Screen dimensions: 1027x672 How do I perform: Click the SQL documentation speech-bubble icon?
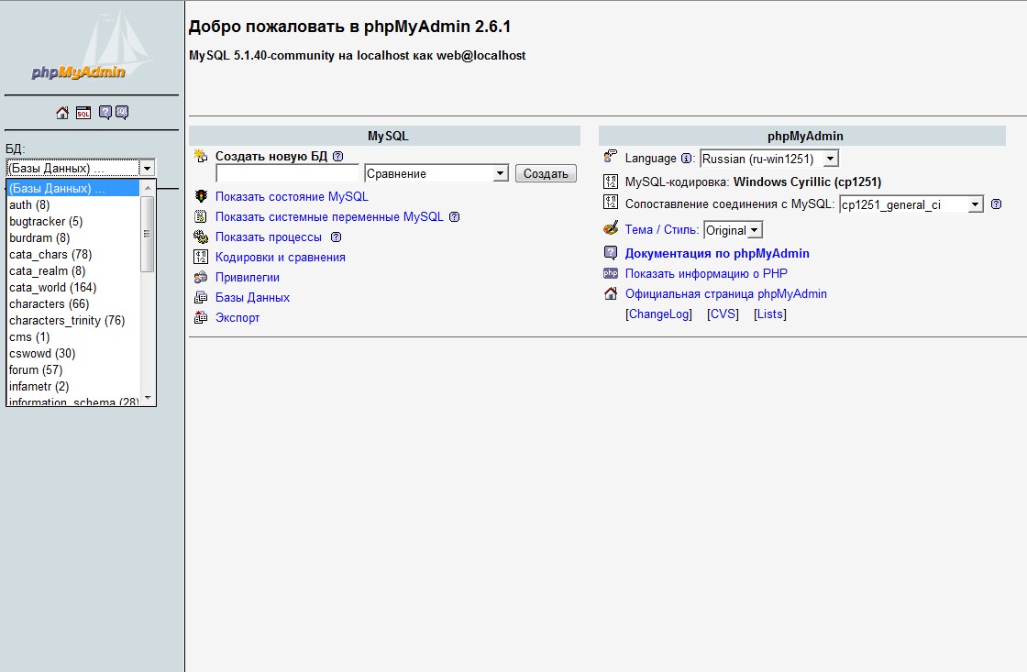tap(121, 113)
